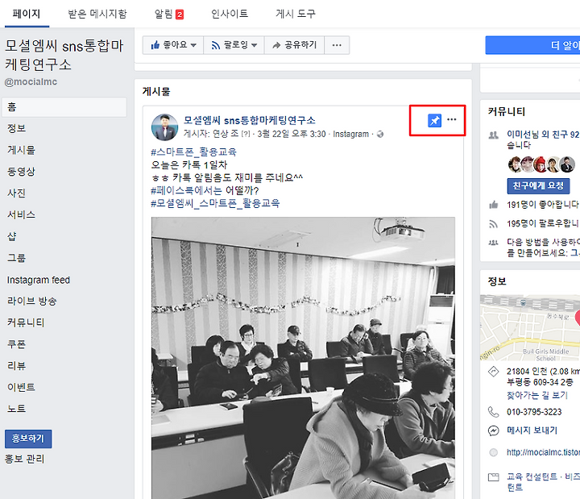Click the page profile picture on the post

coord(164,127)
